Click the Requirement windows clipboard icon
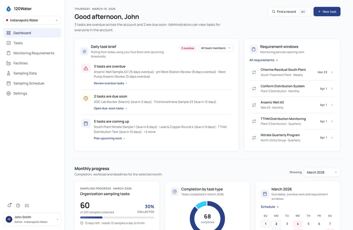Viewport: 353px width, 230px height. (x=253, y=49)
